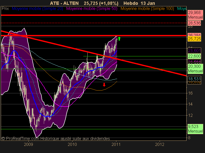Click the green 22,600 support price label
The width and height of the screenshot is (205, 153).
pos(194,56)
